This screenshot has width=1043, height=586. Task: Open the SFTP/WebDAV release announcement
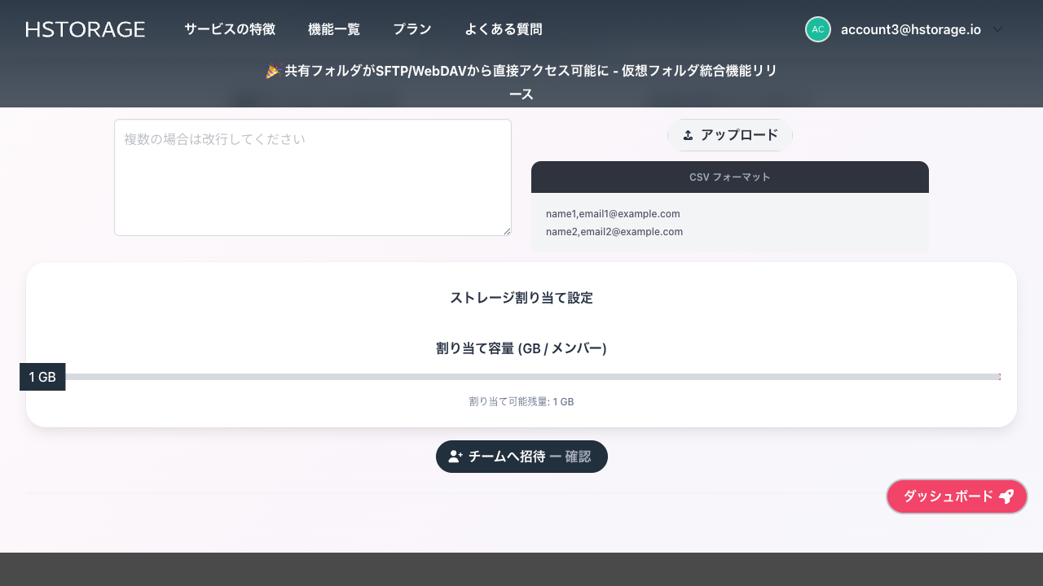(521, 82)
